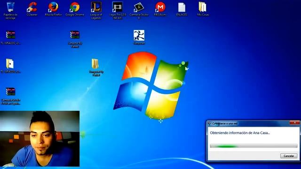Select the ENLACES text file
Image resolution: width=301 pixels, height=169 pixels.
182,9
